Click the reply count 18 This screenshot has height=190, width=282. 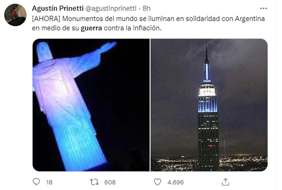click(49, 182)
